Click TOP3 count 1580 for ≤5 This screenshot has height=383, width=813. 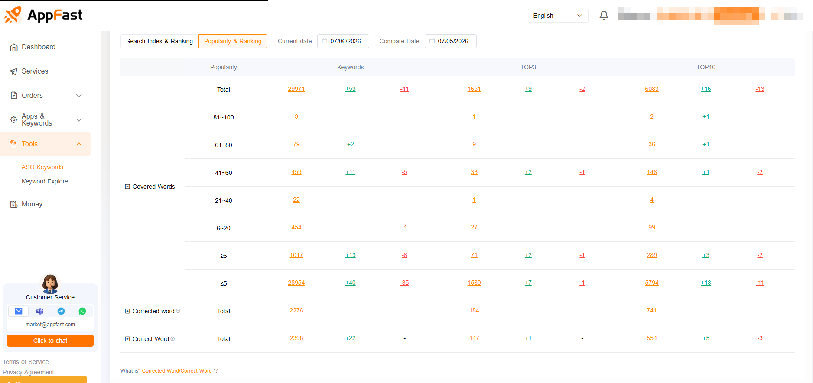tap(474, 283)
